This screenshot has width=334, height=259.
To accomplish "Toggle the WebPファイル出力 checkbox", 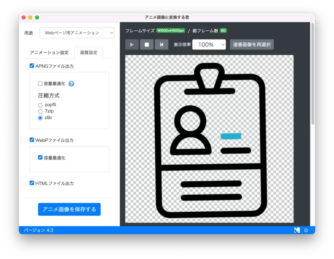I will pyautogui.click(x=32, y=140).
